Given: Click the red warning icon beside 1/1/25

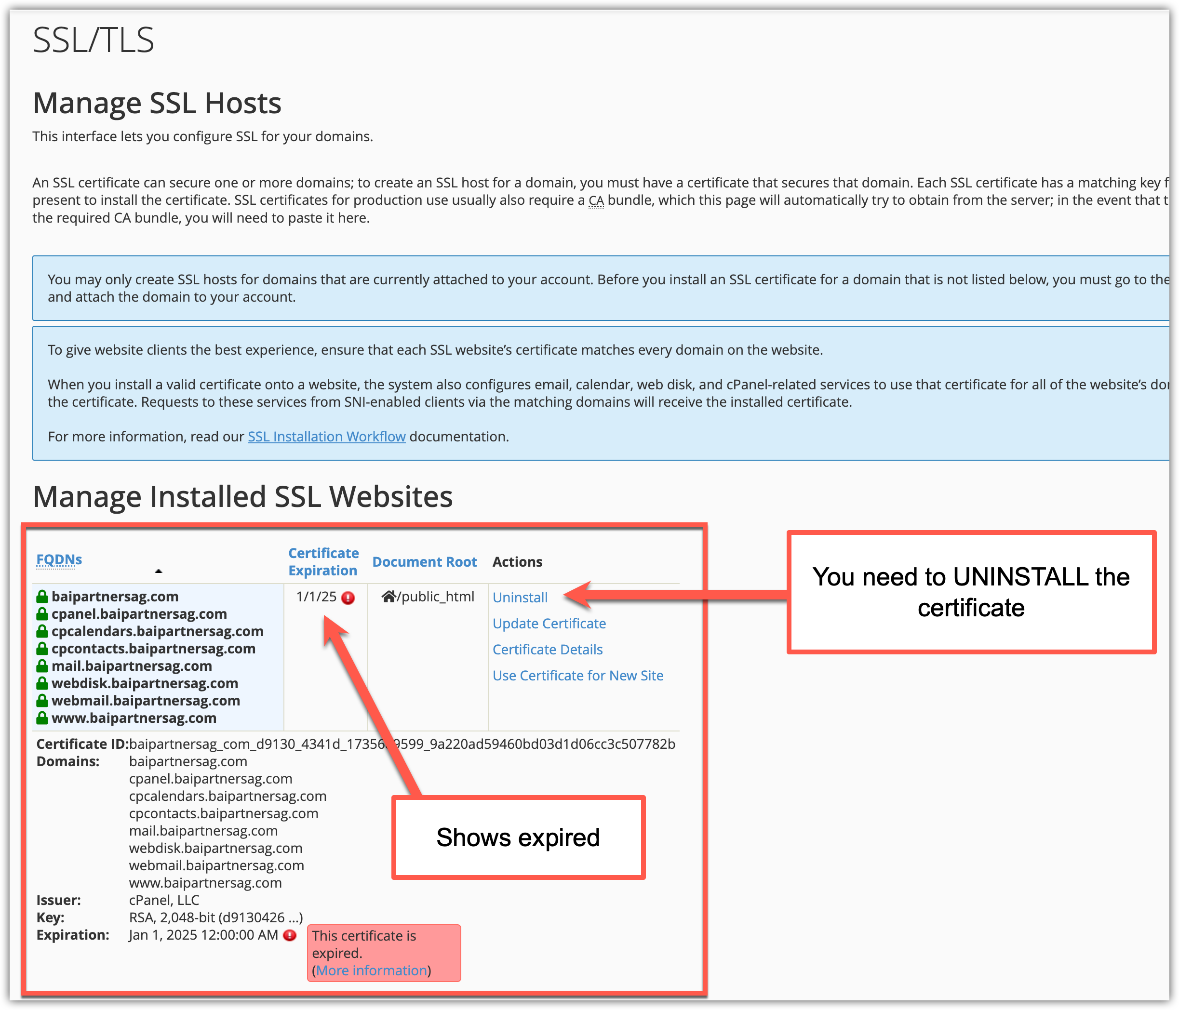Looking at the screenshot, I should point(348,598).
